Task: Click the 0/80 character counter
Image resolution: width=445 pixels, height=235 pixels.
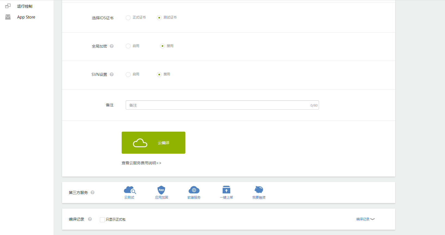Action: click(314, 105)
